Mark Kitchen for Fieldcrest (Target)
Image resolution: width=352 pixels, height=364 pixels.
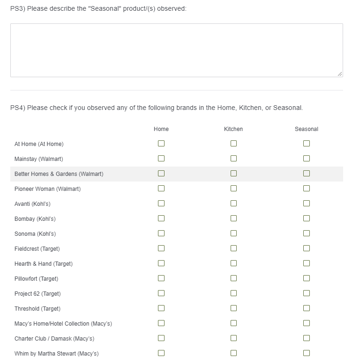[233, 248]
